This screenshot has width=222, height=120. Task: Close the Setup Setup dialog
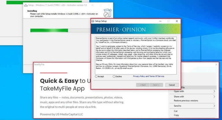click(177, 21)
